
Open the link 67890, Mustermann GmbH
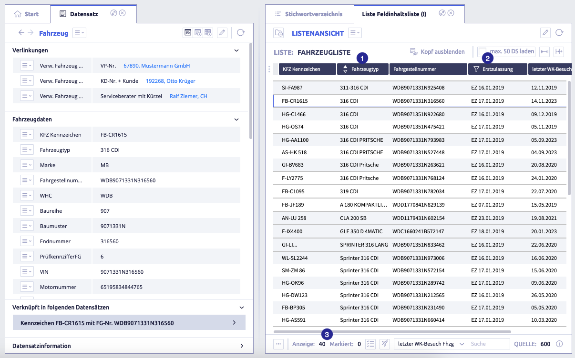click(x=156, y=66)
